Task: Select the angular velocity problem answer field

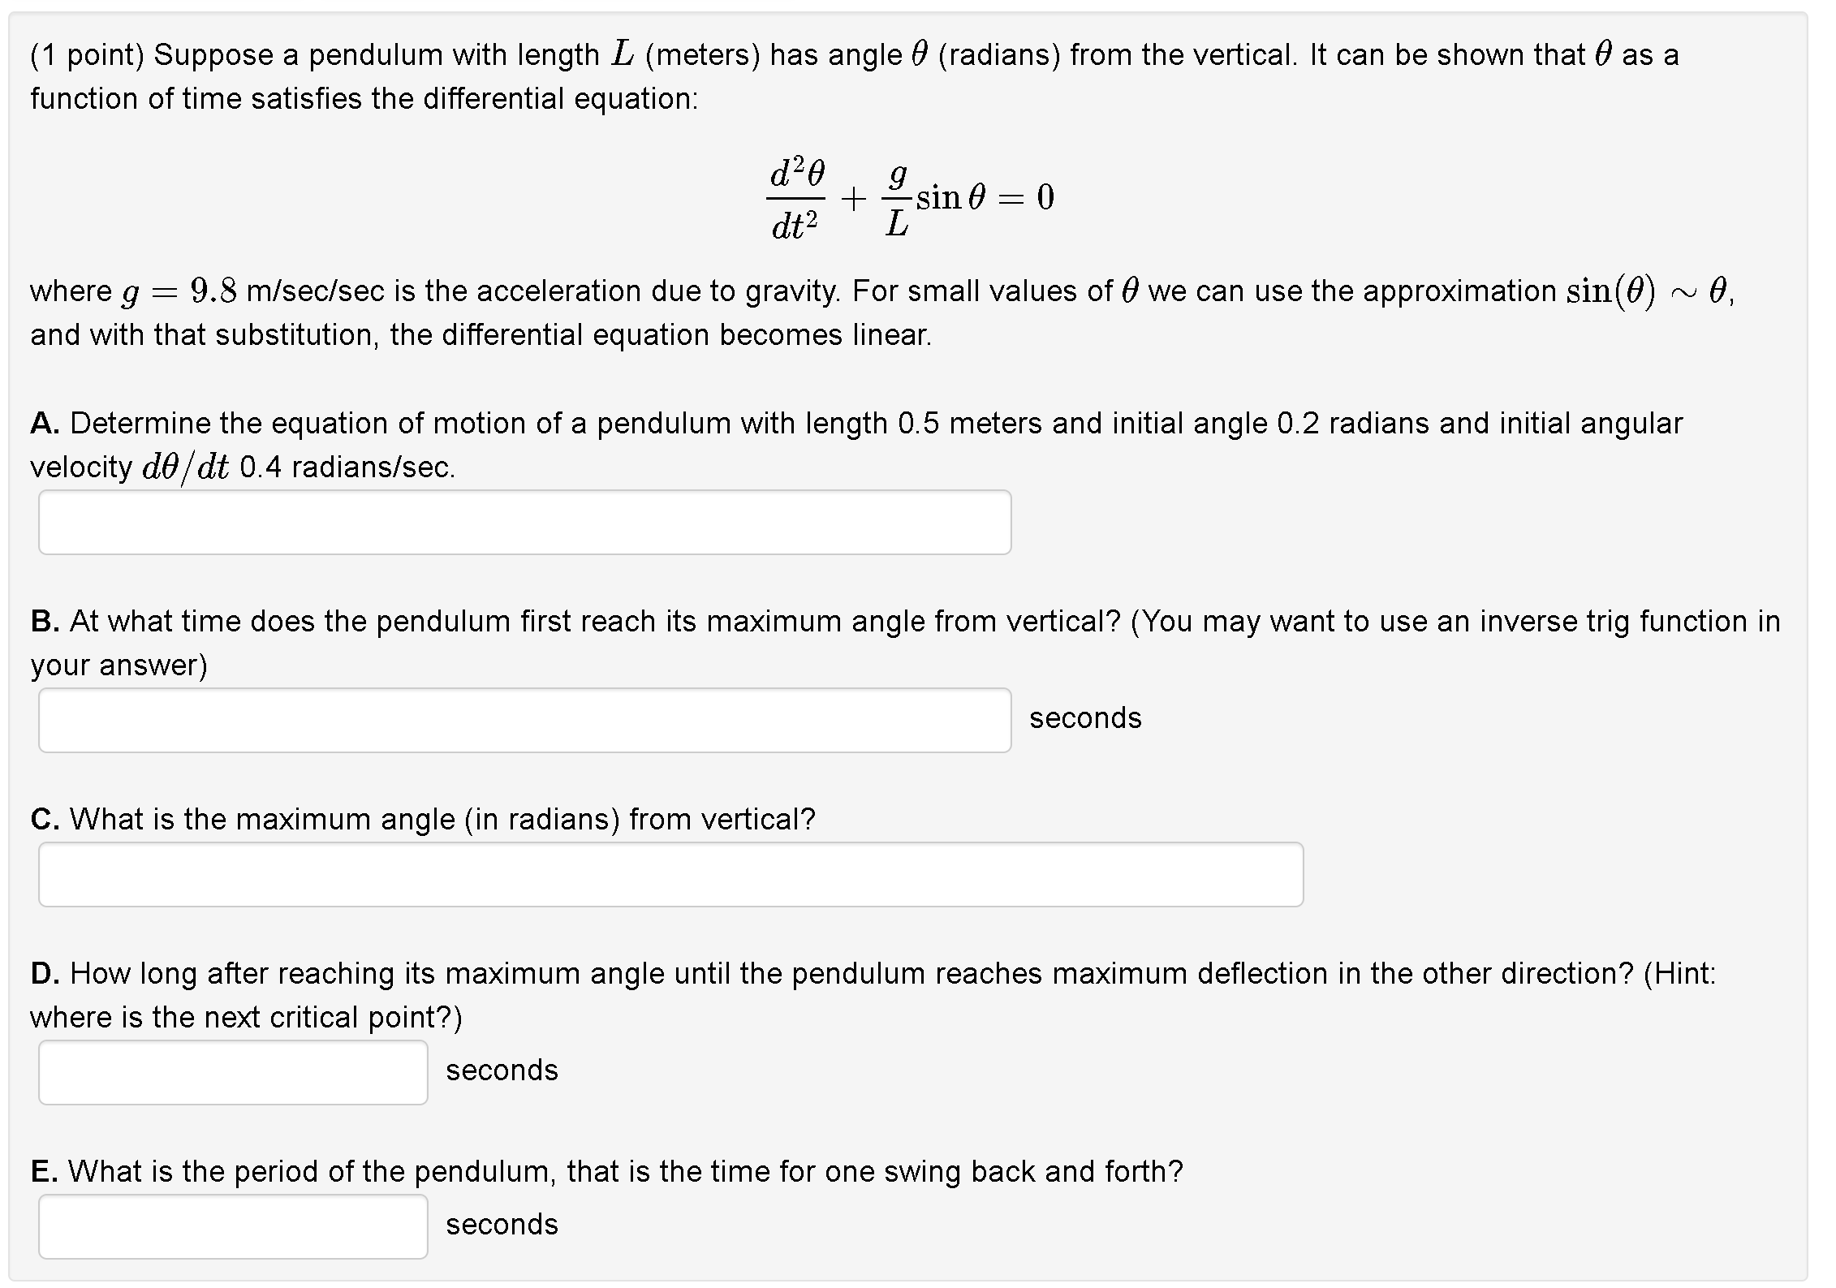Action: 524,522
